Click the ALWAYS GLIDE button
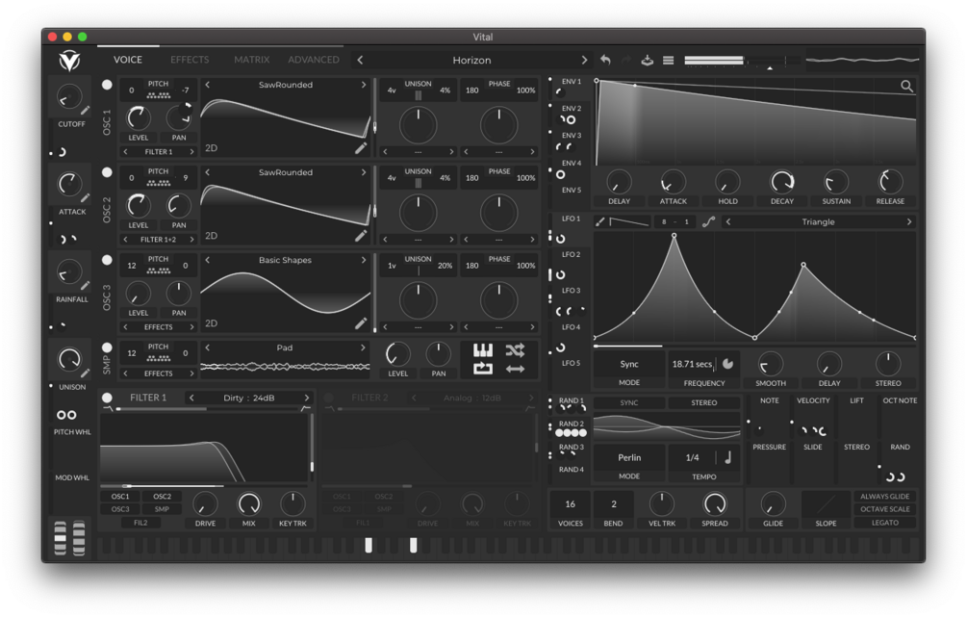The width and height of the screenshot is (967, 618). pos(884,495)
